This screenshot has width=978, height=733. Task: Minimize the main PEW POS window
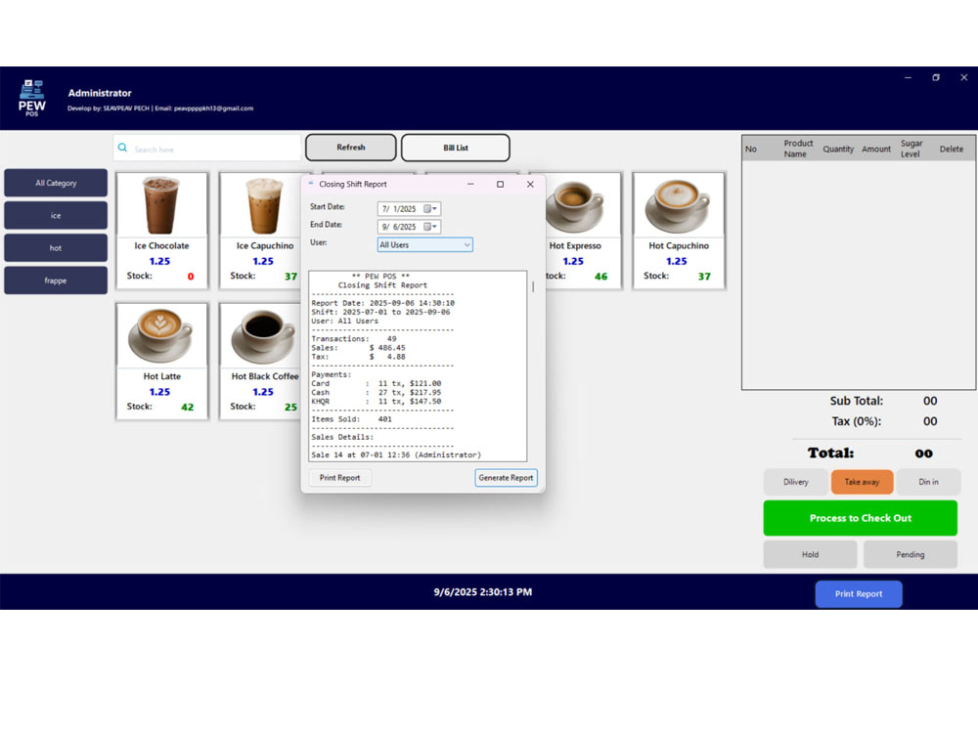908,77
